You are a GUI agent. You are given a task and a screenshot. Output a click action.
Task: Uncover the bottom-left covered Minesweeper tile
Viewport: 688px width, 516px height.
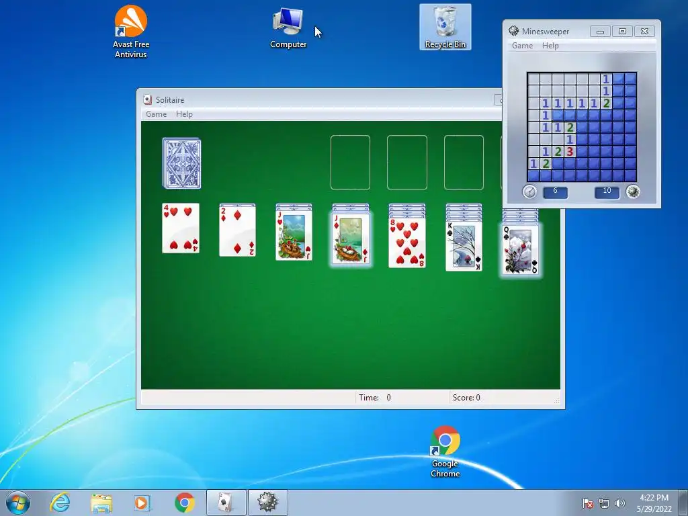[533, 176]
